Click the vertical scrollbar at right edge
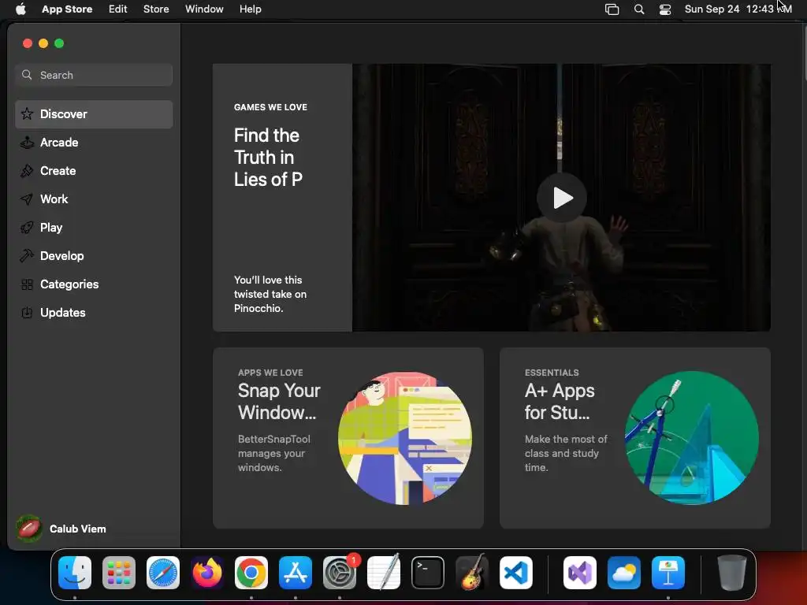The width and height of the screenshot is (807, 605). tap(804, 51)
